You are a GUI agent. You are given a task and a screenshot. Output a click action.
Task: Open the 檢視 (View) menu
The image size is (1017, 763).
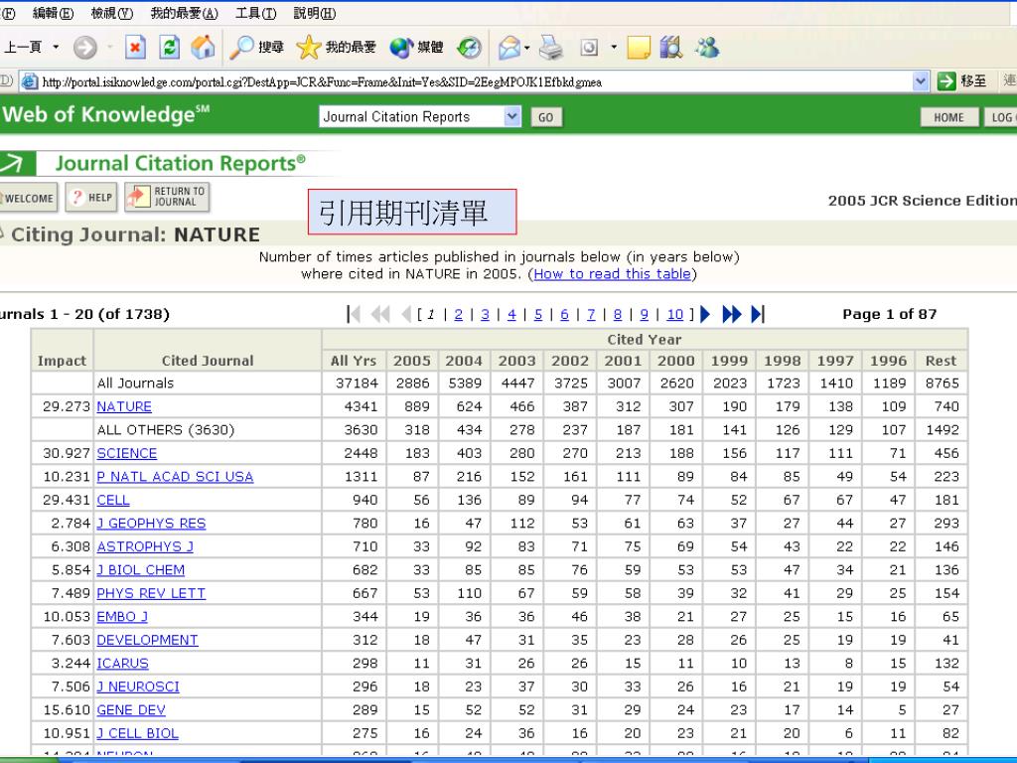tap(112, 13)
